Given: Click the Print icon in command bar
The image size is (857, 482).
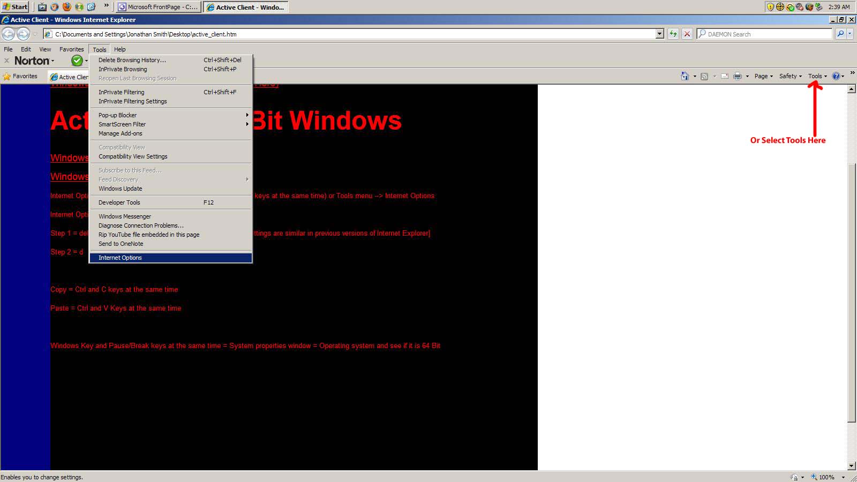Looking at the screenshot, I should (x=738, y=76).
